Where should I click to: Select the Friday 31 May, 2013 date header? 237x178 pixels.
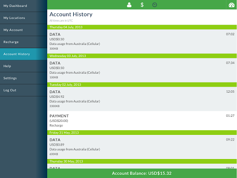pyautogui.click(x=142, y=133)
